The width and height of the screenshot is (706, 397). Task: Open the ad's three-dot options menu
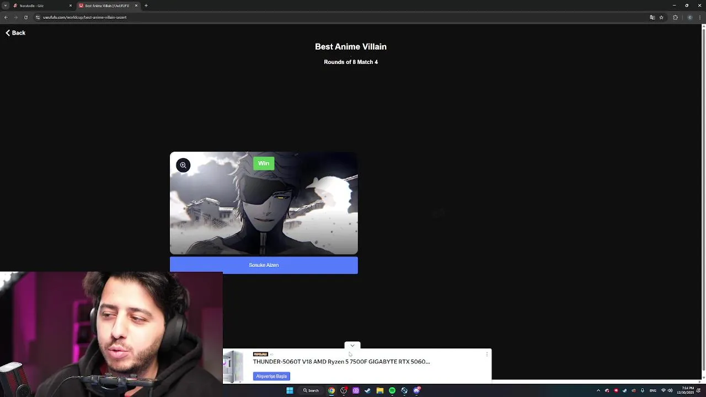point(486,354)
